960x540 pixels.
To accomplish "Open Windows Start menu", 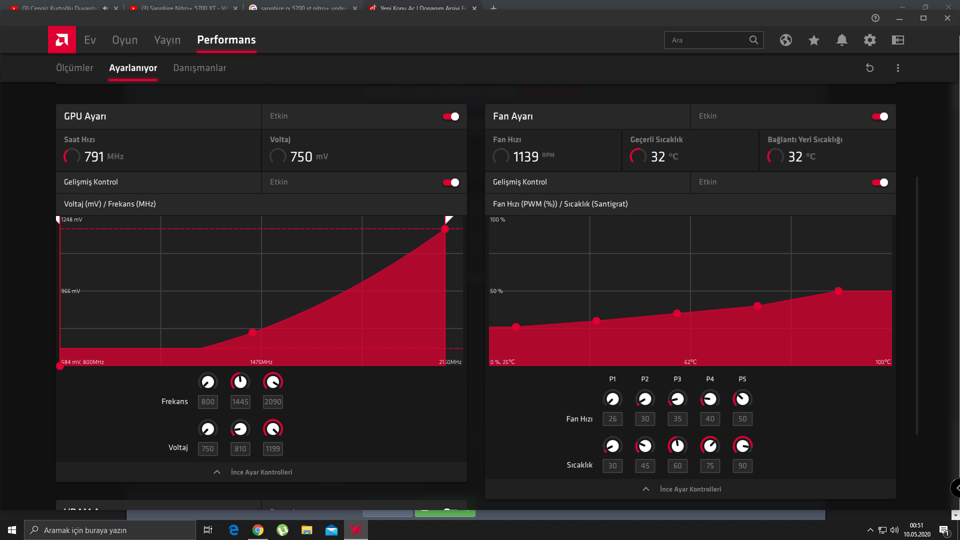I will tap(12, 530).
